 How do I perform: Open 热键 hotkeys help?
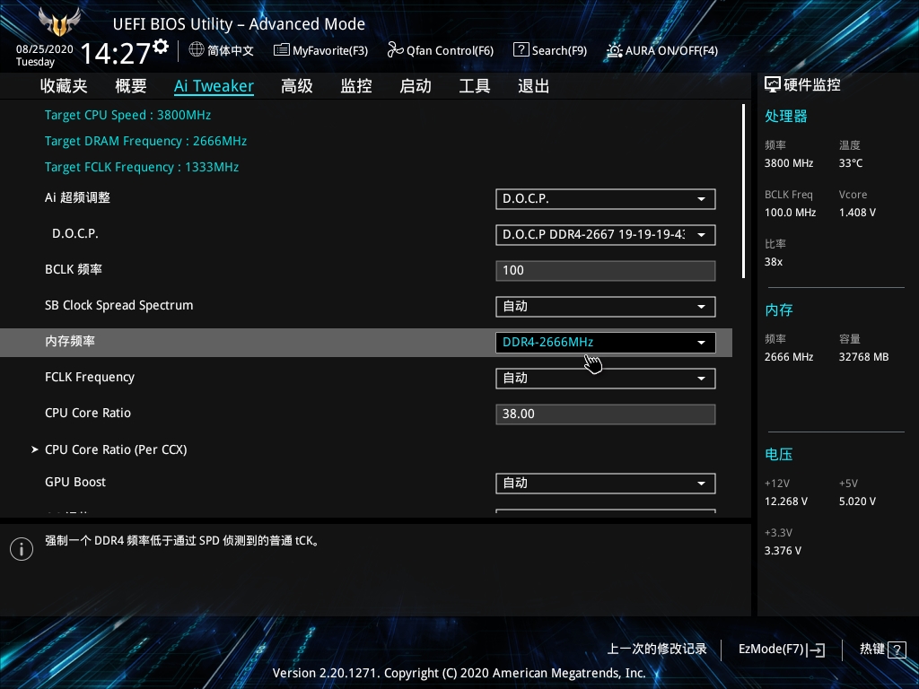click(x=883, y=650)
